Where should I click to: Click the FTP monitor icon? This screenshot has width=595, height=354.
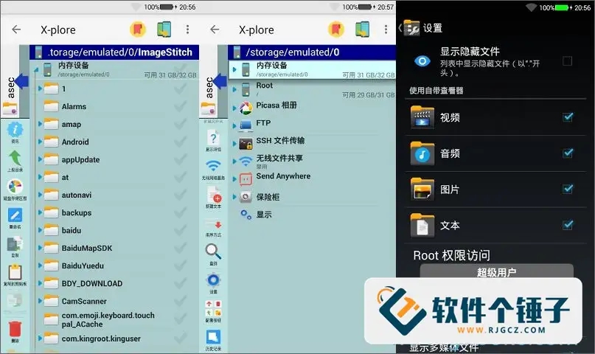pos(246,125)
